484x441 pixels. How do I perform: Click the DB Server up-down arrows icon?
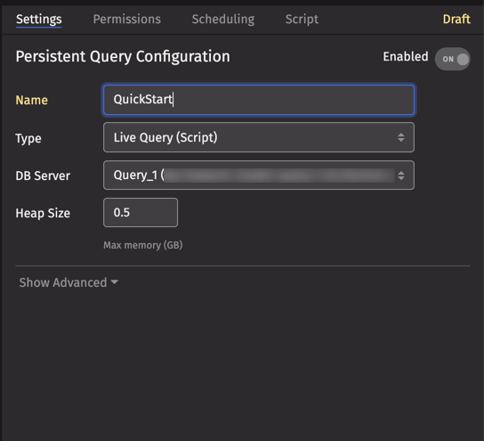(x=401, y=176)
